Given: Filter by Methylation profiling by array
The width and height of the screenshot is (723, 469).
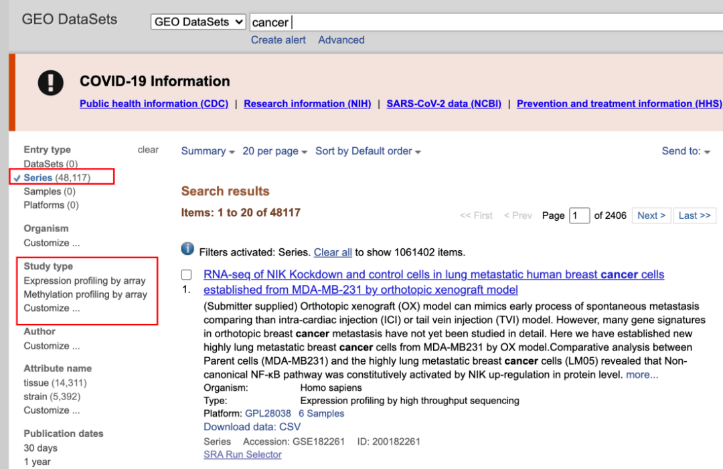Looking at the screenshot, I should [x=85, y=294].
